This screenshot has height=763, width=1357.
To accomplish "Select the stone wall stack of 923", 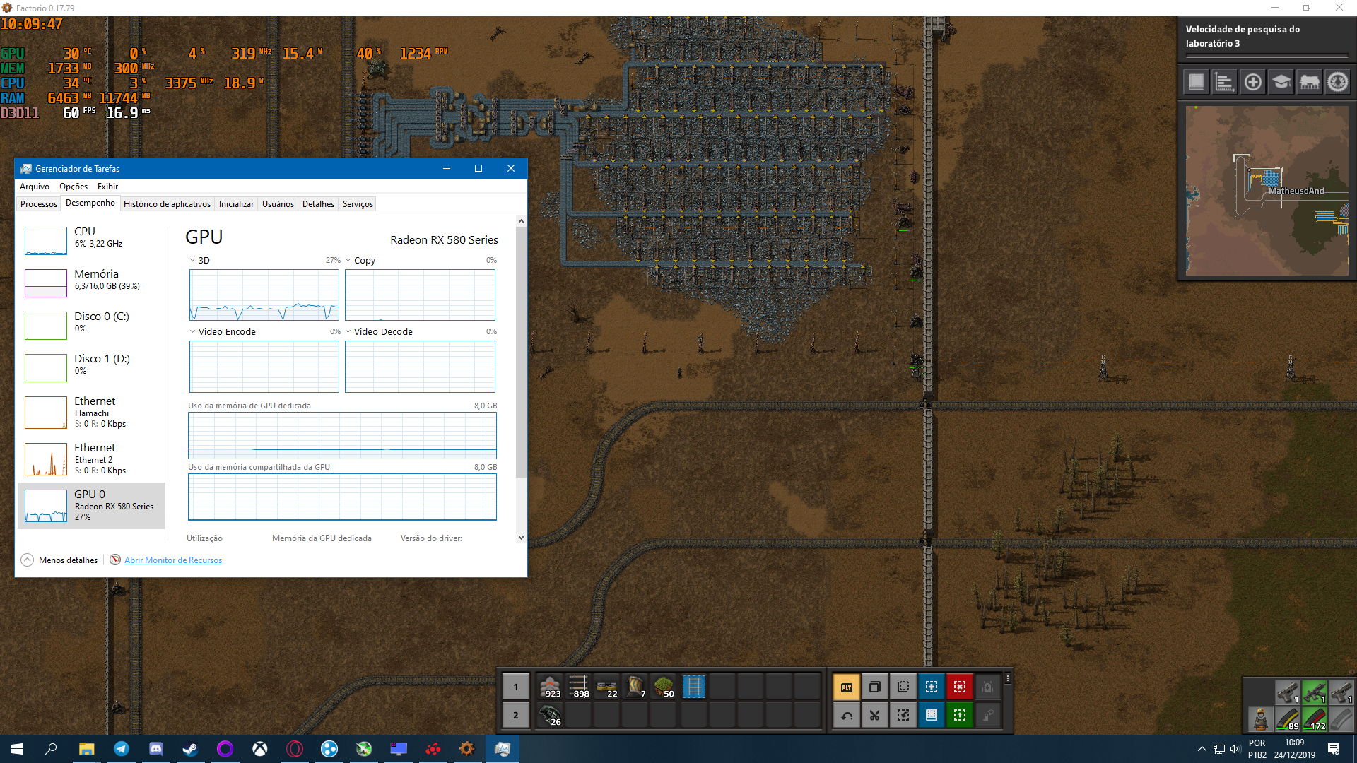I will click(x=550, y=686).
